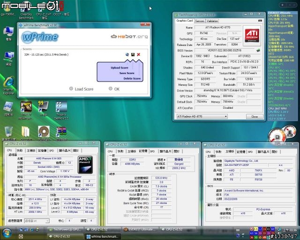Click the GDDR5 Memory Type field in GPU-Z
Viewport: 300px width, 240px height.
(205, 79)
